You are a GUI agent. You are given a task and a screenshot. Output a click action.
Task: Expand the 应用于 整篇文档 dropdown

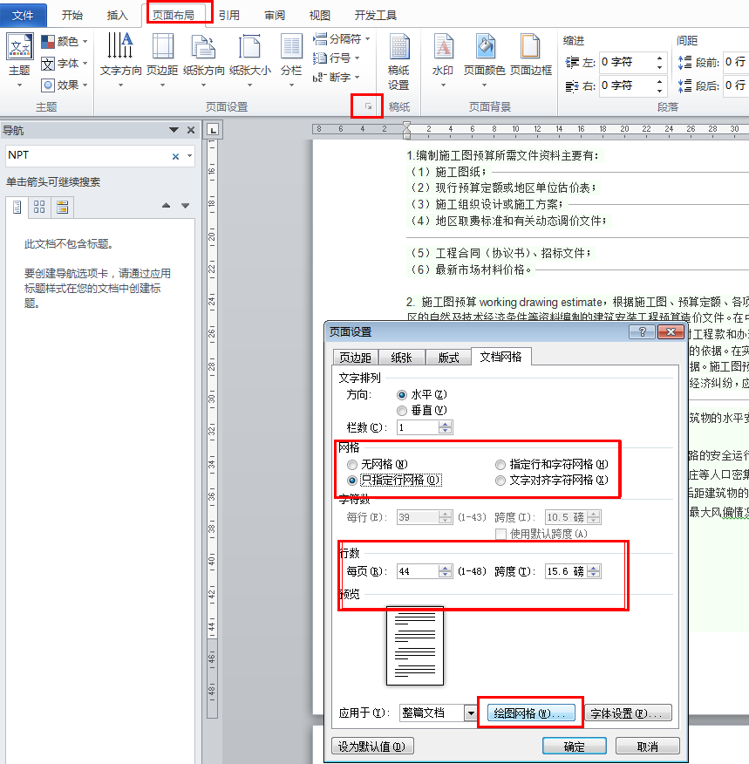471,713
